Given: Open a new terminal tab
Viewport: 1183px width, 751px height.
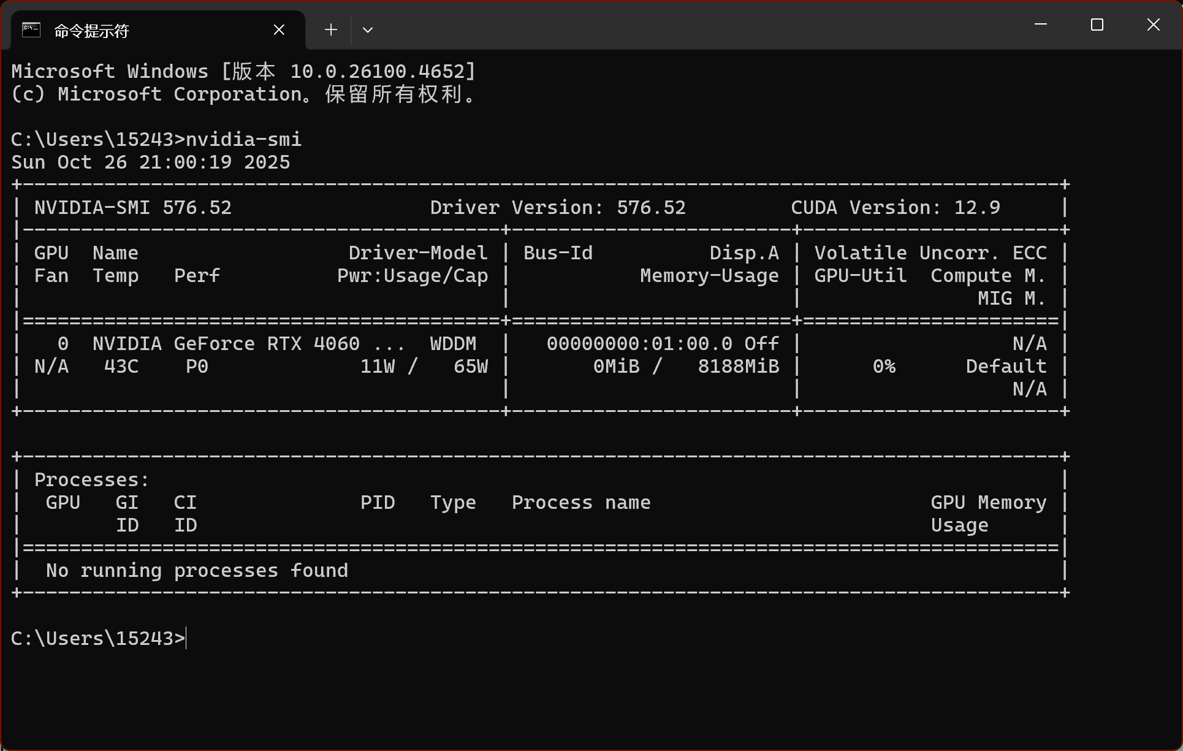Looking at the screenshot, I should tap(331, 29).
